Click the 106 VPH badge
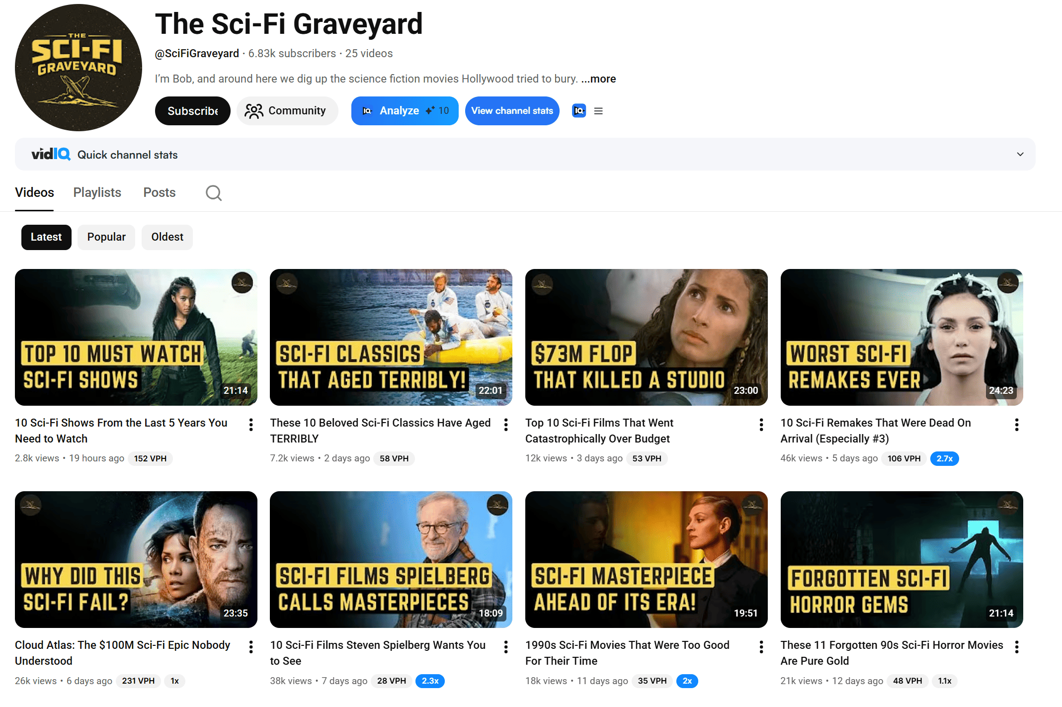 pos(904,458)
